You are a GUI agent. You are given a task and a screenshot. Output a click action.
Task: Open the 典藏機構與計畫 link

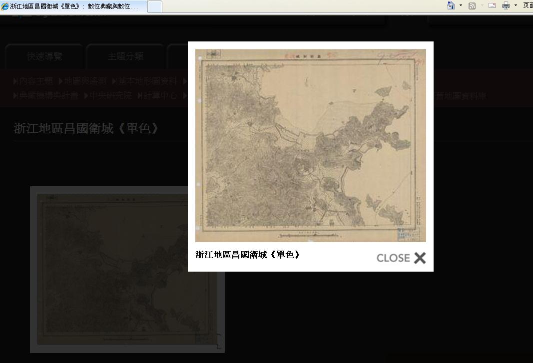click(x=48, y=95)
